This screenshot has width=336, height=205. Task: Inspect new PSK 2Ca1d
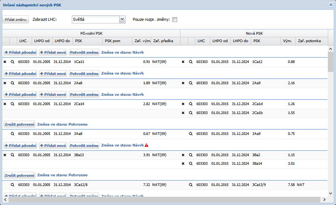pos(191,104)
